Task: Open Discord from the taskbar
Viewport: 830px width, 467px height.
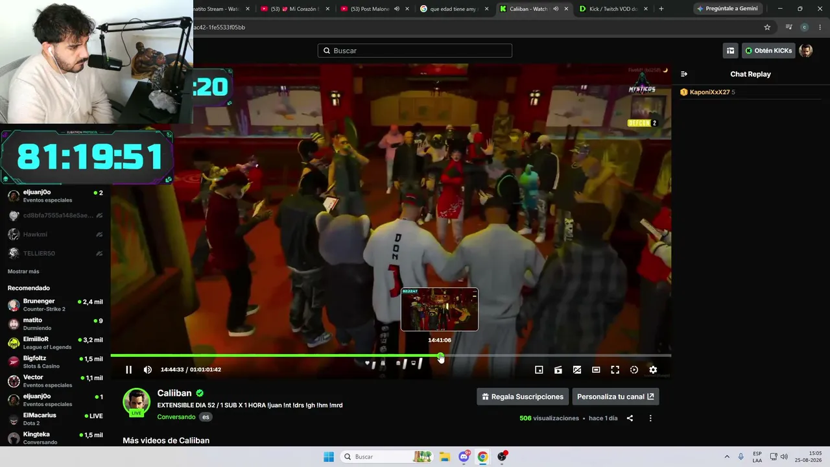Action: 464,457
